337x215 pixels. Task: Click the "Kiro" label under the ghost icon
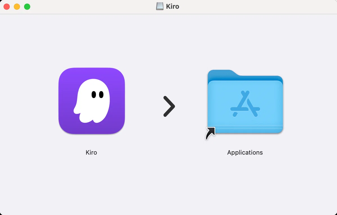tap(91, 152)
